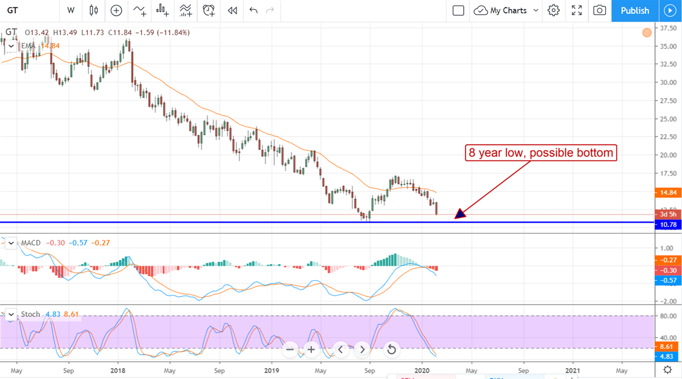Collapse the Stoch indicator legend
This screenshot has height=379, width=682.
pos(11,314)
